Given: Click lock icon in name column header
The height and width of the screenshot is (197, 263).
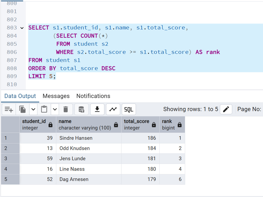Looking at the screenshot, I should (116, 125).
